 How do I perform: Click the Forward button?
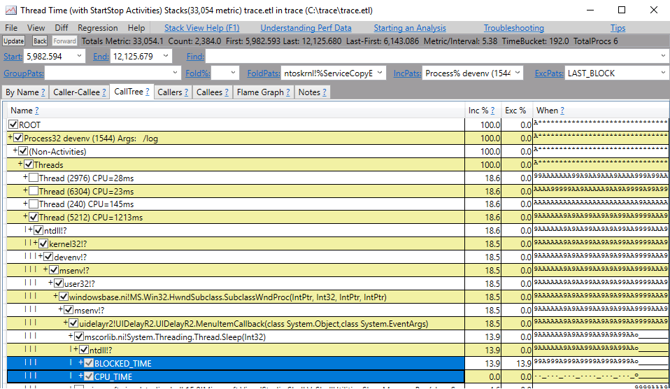point(64,41)
